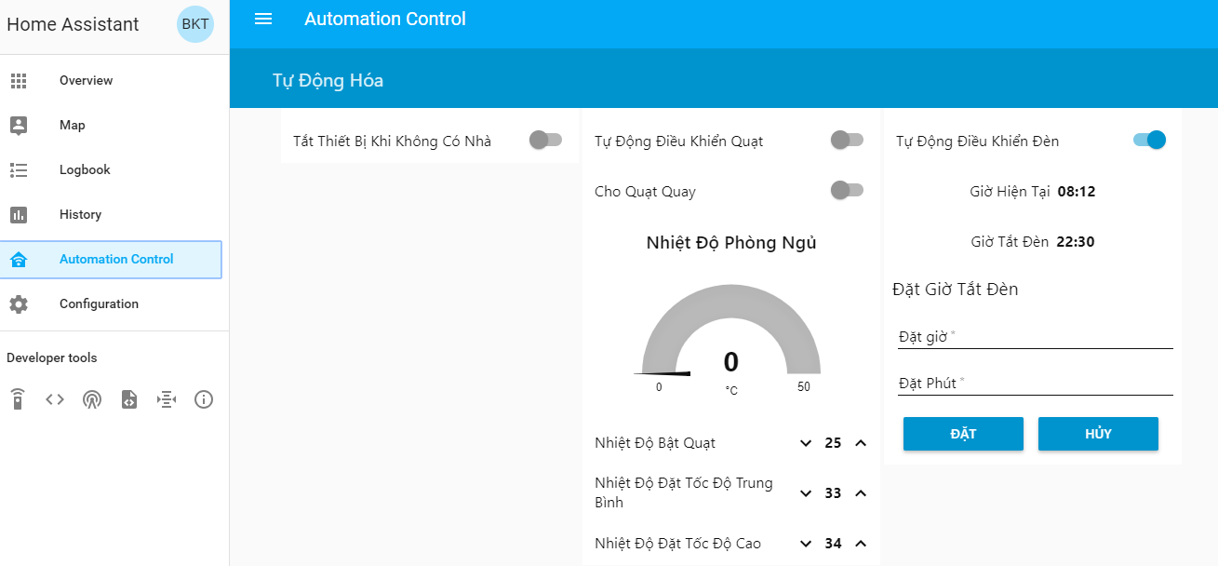
Task: Open the hamburger sidebar menu toggle
Action: (263, 19)
